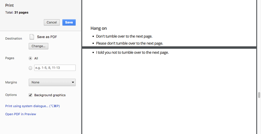The width and height of the screenshot is (261, 134).
Task: Click the "I told you not to tumble" line
Action: coord(132,52)
